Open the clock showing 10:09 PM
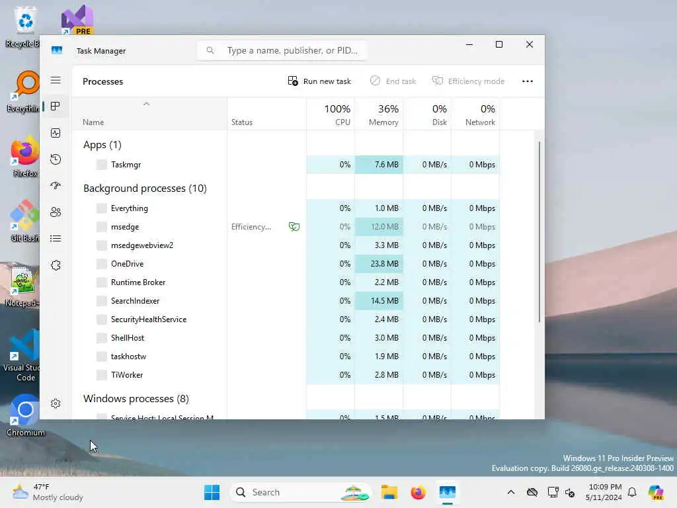677x508 pixels. pos(604,492)
